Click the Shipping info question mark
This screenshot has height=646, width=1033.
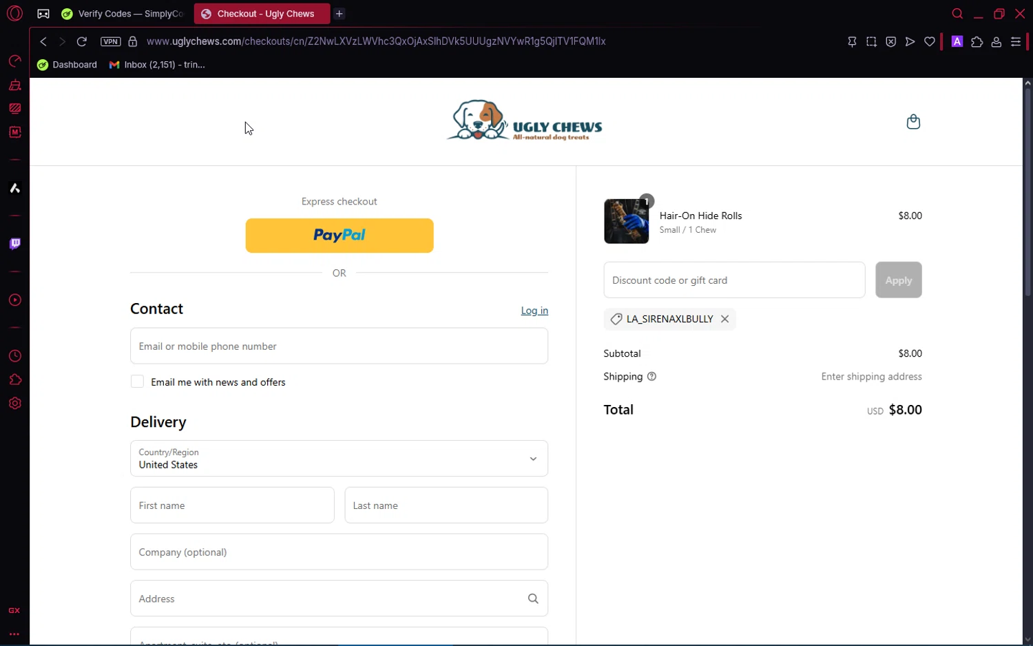coord(651,377)
